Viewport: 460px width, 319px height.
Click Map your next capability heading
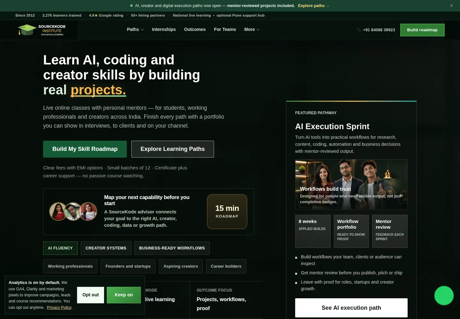147,200
